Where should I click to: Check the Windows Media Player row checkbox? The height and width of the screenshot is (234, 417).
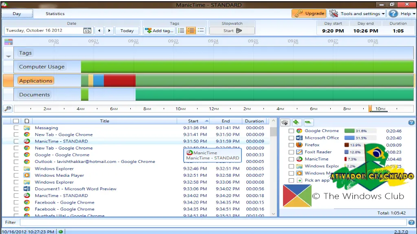coord(16,175)
